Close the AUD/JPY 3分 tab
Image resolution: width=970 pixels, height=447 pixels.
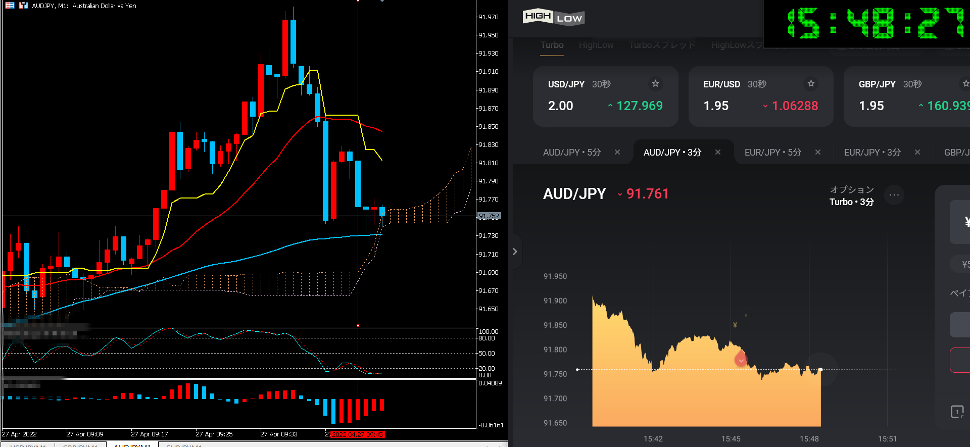coord(718,153)
